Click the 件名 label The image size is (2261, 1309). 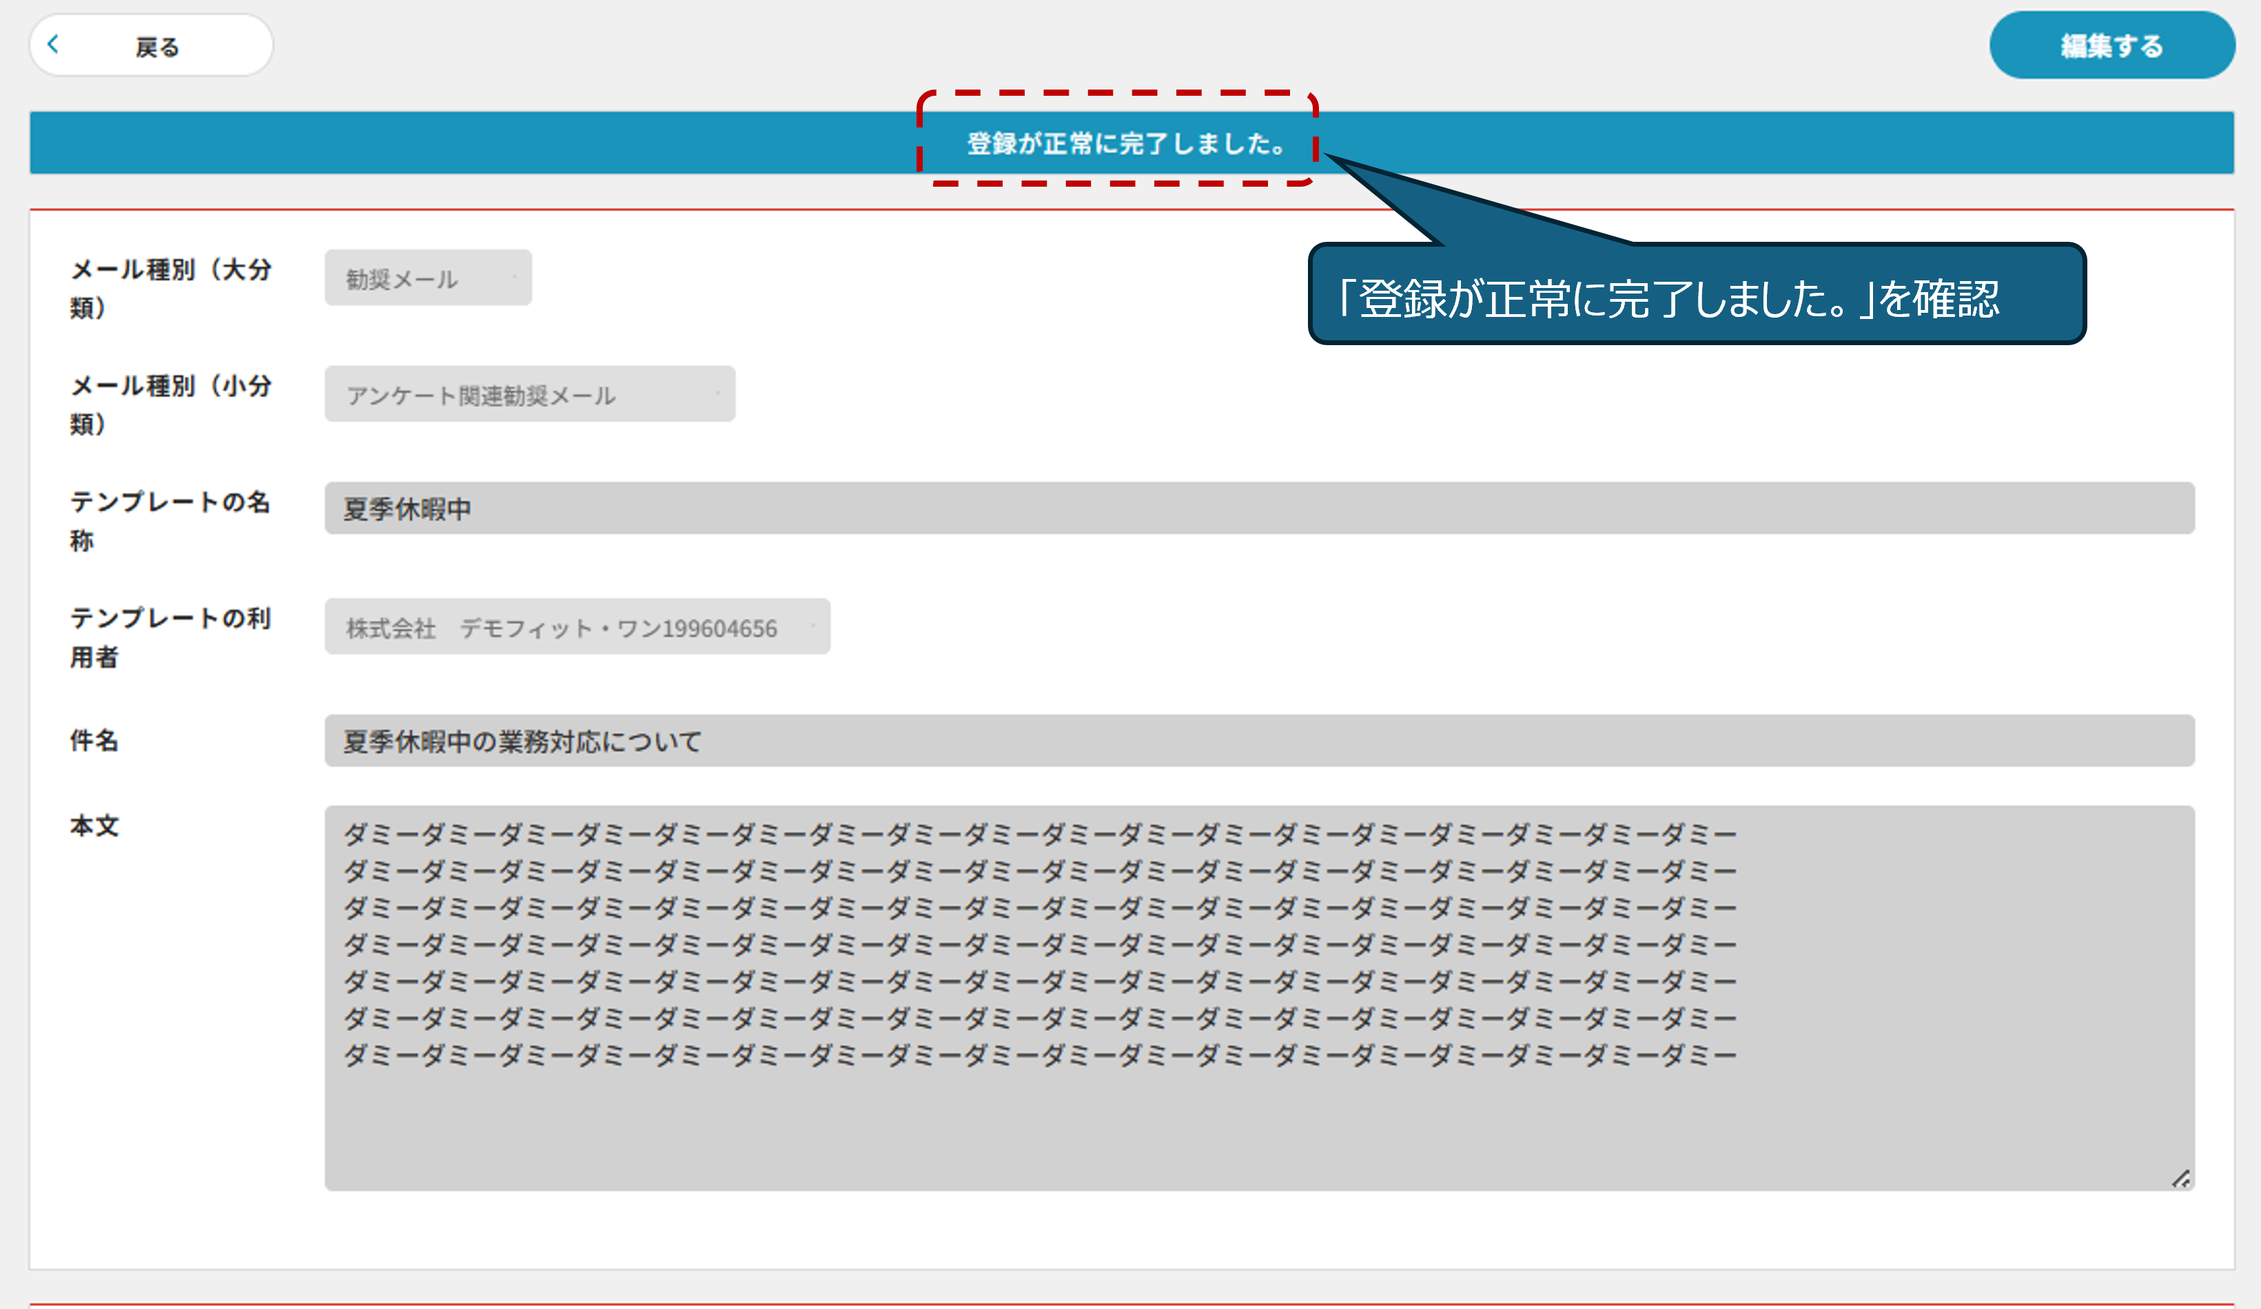tap(94, 740)
